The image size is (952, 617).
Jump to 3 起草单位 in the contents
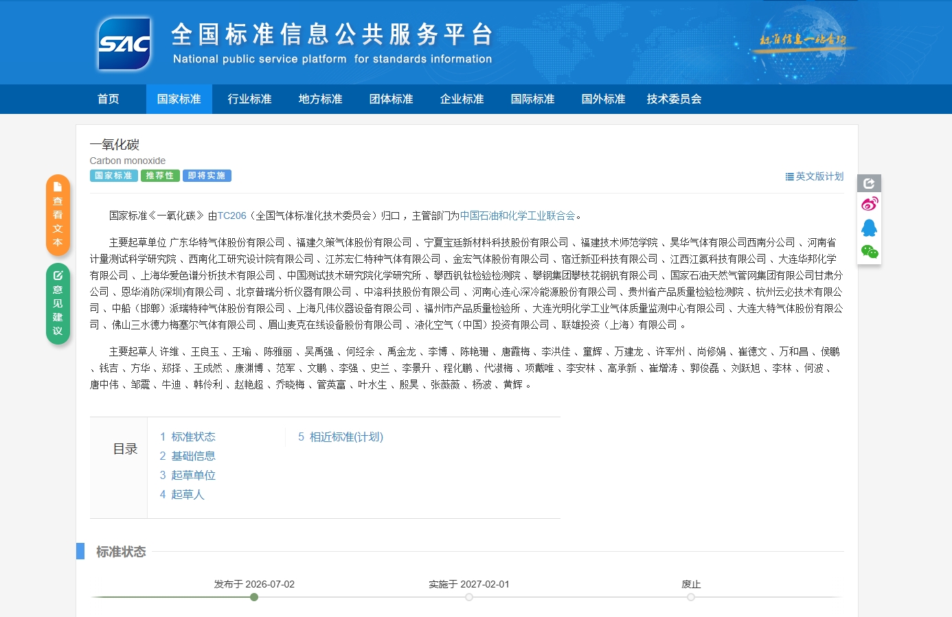click(x=188, y=475)
